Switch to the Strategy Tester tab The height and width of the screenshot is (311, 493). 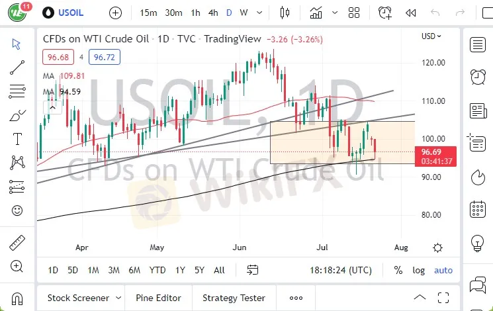[234, 298]
